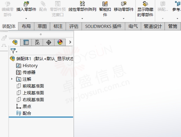The width and height of the screenshot is (181, 137).
Task: Expand more manager tabs with right chevron
Action: [x=70, y=42]
